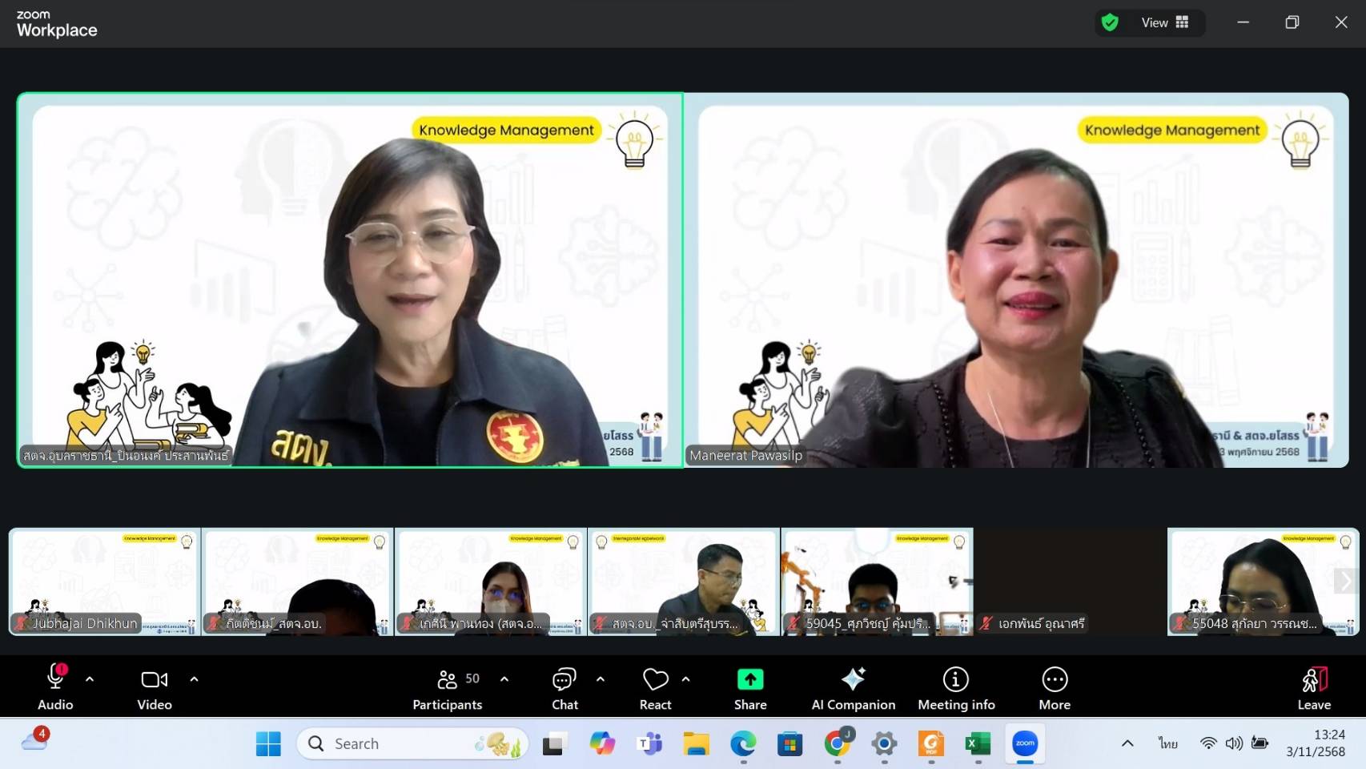Toggle the microphone Audio button
Screen dimensions: 1366x769
click(55, 689)
